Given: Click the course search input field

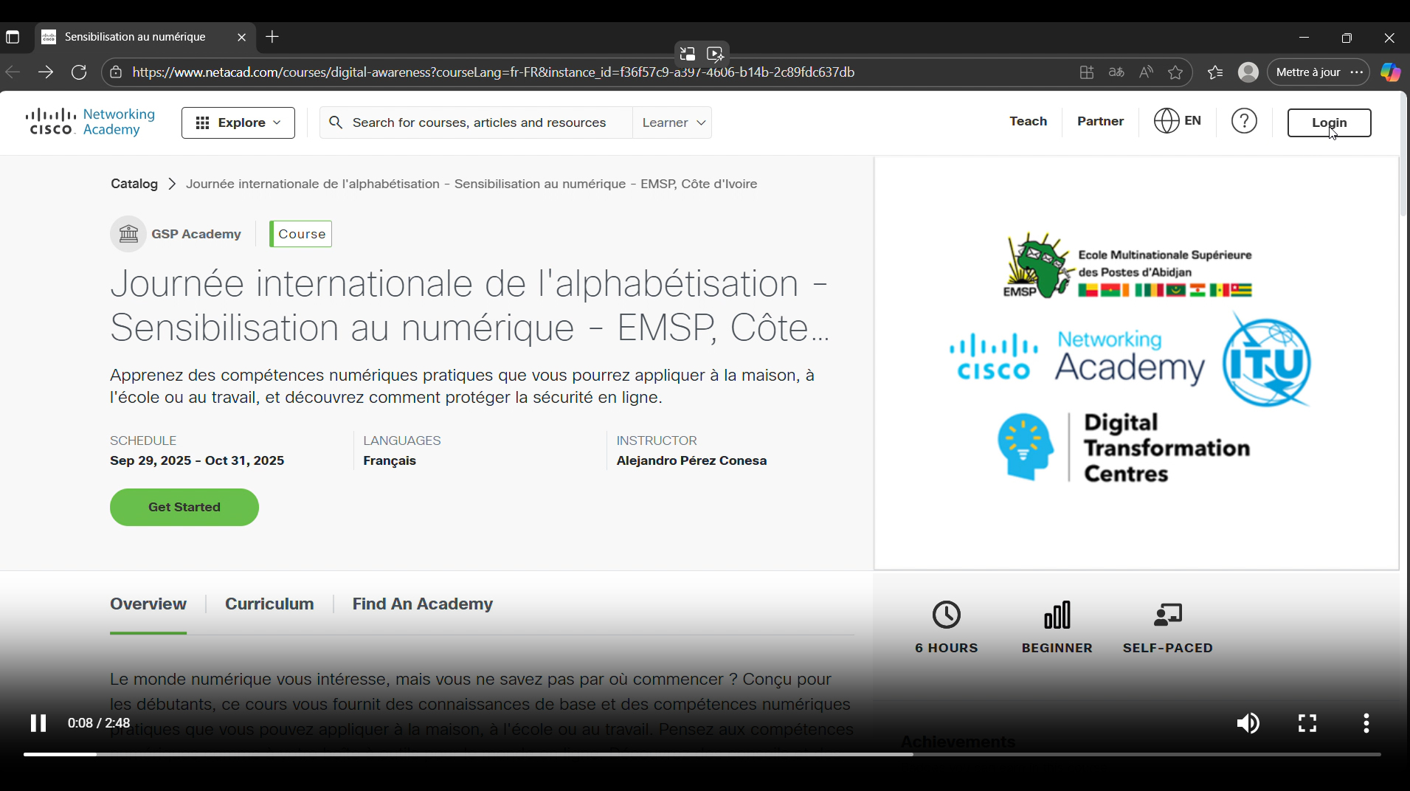Looking at the screenshot, I should point(480,123).
